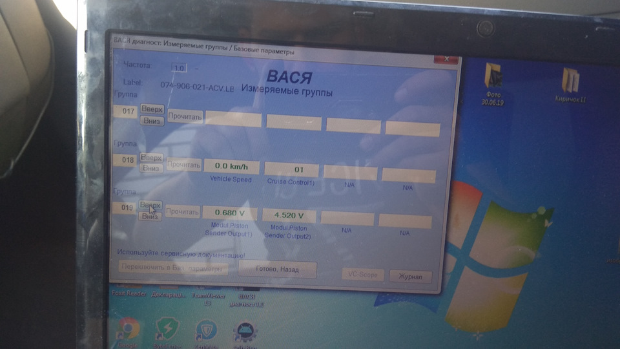Image resolution: width=620 pixels, height=349 pixels.
Task: Focus the group number field 019
Action: click(125, 207)
